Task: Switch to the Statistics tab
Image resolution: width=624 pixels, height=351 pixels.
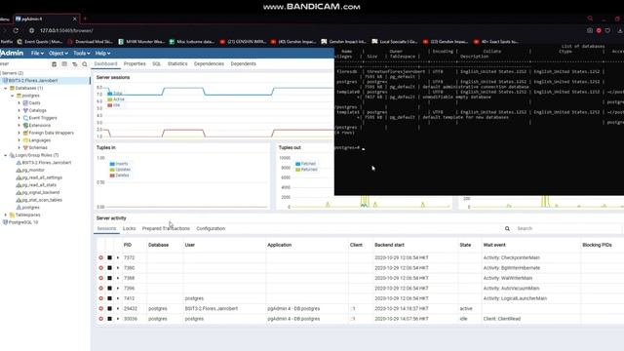Action: click(x=177, y=63)
